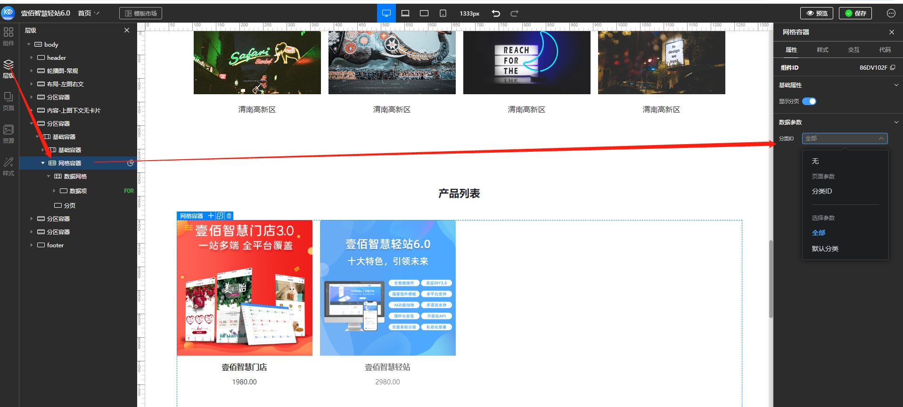The image size is (903, 407).
Task: Click the 1980.00 price text
Action: [245, 382]
